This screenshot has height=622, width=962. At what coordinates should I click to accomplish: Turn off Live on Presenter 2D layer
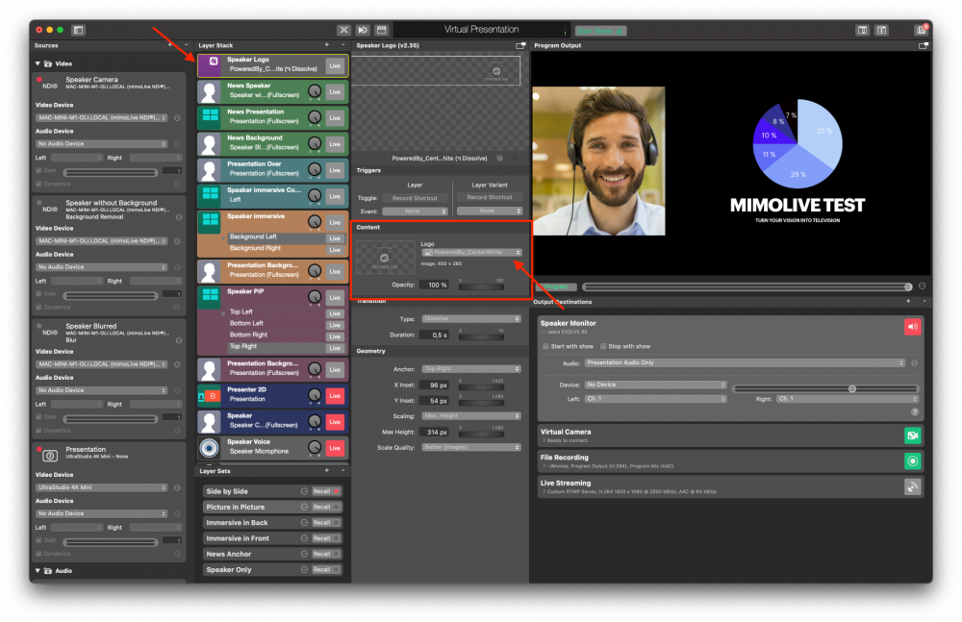335,396
